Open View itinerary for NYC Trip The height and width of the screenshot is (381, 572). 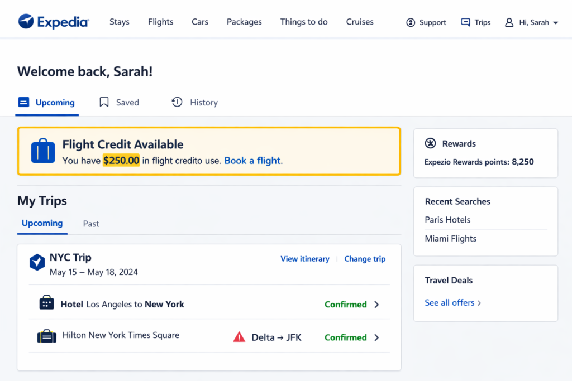305,259
